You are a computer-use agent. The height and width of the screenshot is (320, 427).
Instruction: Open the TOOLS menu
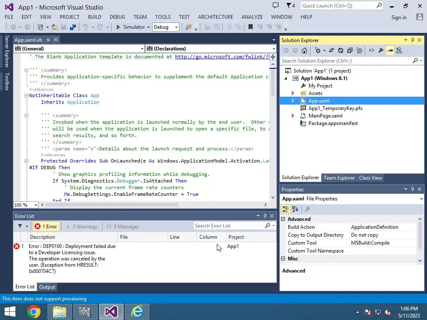(163, 17)
